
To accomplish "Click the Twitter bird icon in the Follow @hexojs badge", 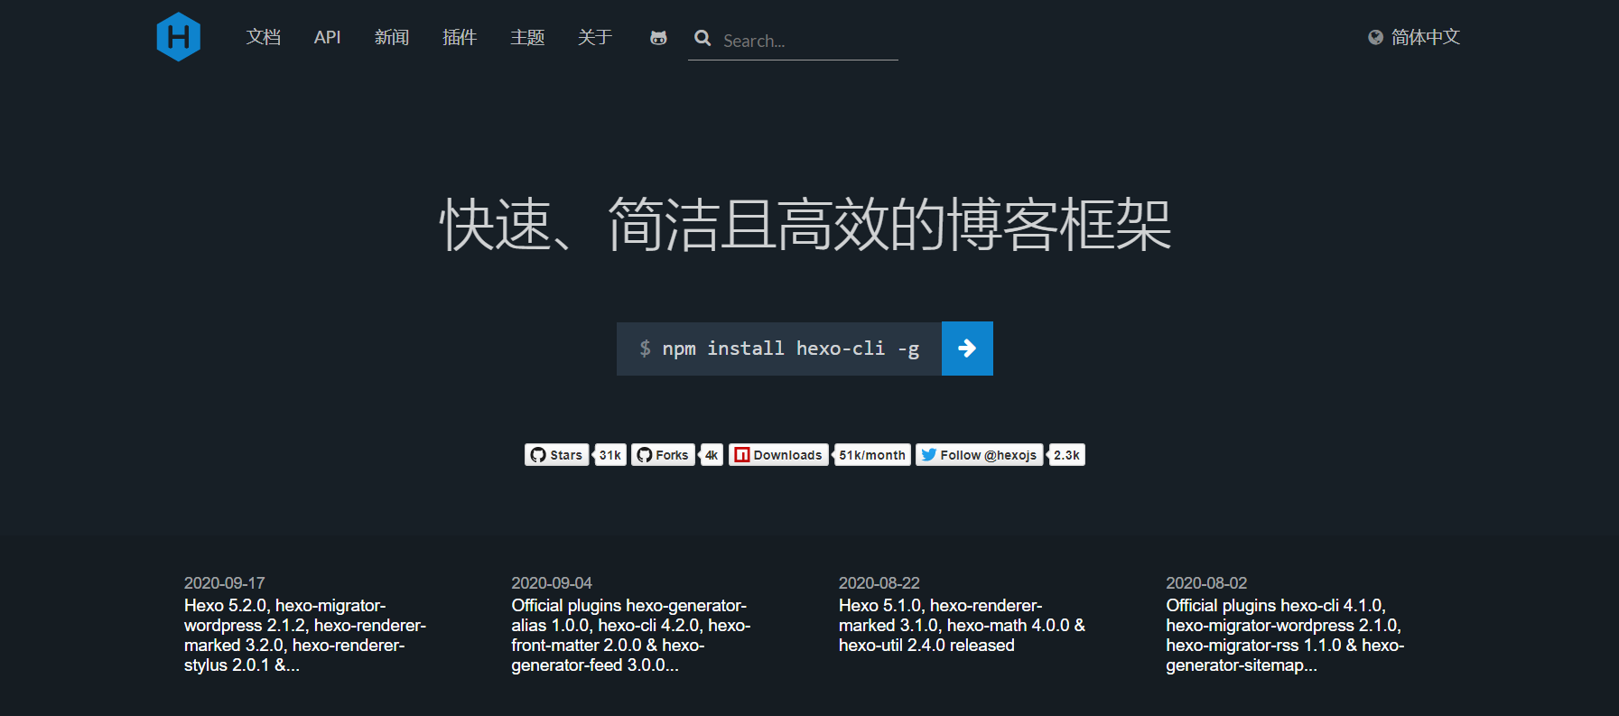I will pos(928,455).
